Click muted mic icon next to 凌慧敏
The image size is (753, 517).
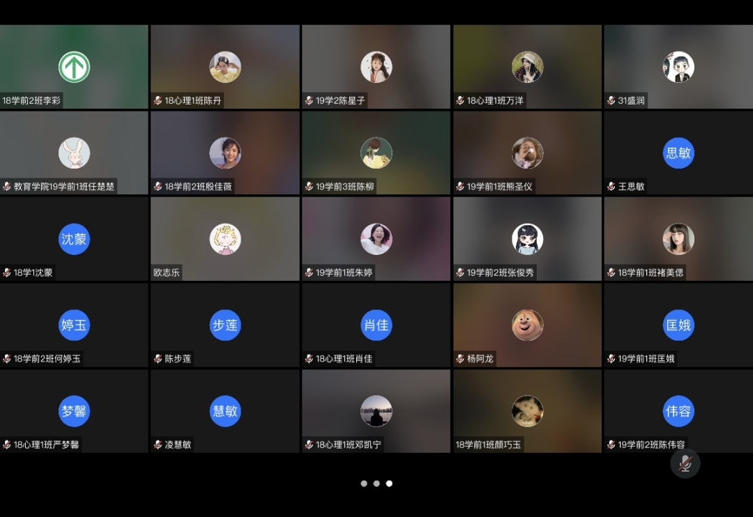click(x=158, y=445)
